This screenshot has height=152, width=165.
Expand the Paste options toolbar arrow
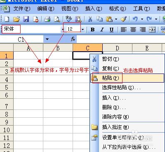(116, 19)
